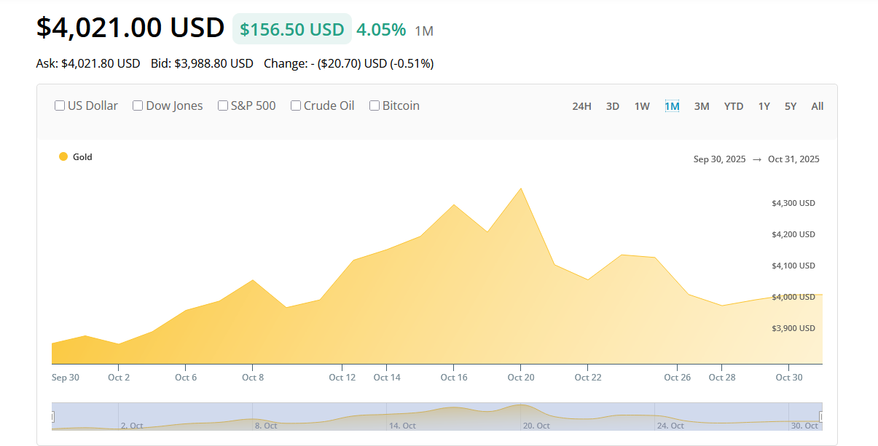Click the Oct 22 axis label
This screenshot has width=878, height=446.
click(587, 377)
